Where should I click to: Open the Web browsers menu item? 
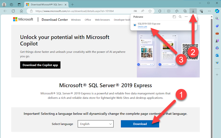[x=102, y=20]
